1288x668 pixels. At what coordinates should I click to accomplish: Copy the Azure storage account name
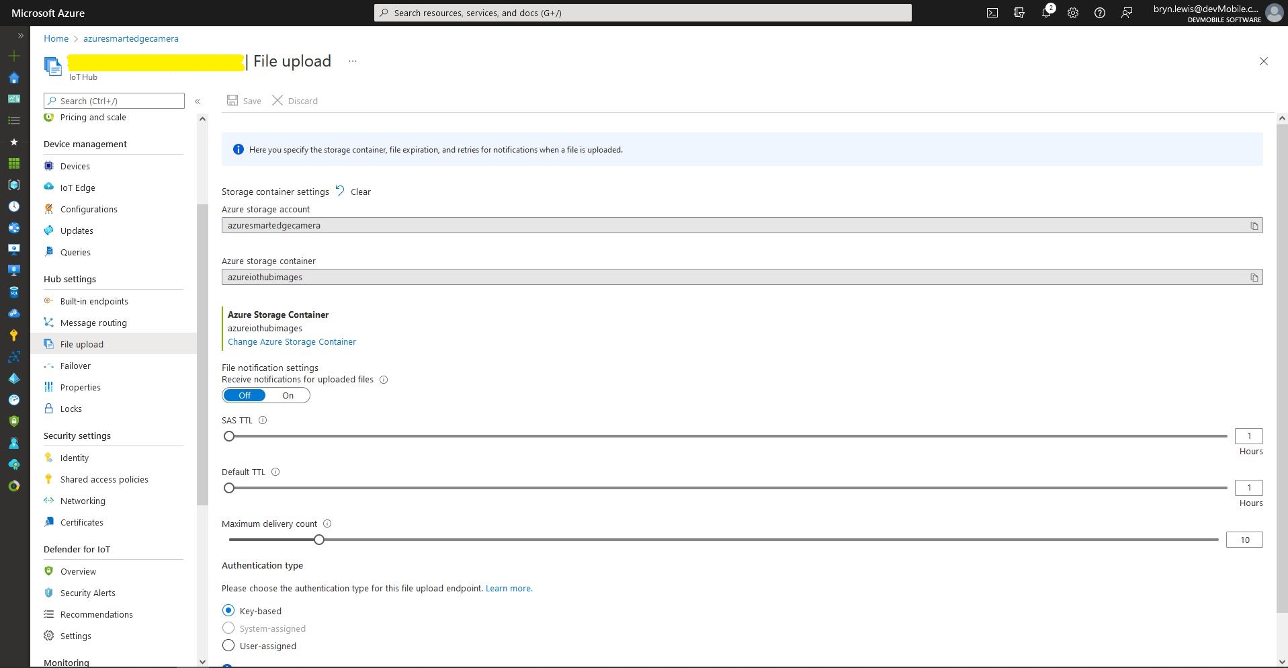(1254, 226)
